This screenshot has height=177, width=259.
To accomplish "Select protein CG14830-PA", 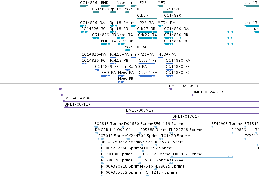I will pos(178,61).
